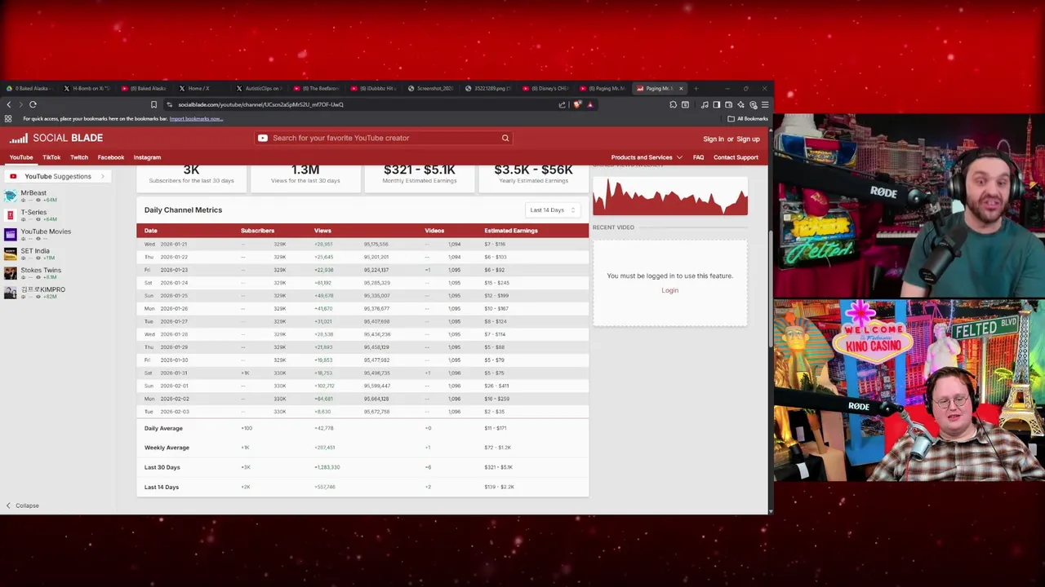
Task: Open the browser hamburger menu
Action: click(764, 104)
